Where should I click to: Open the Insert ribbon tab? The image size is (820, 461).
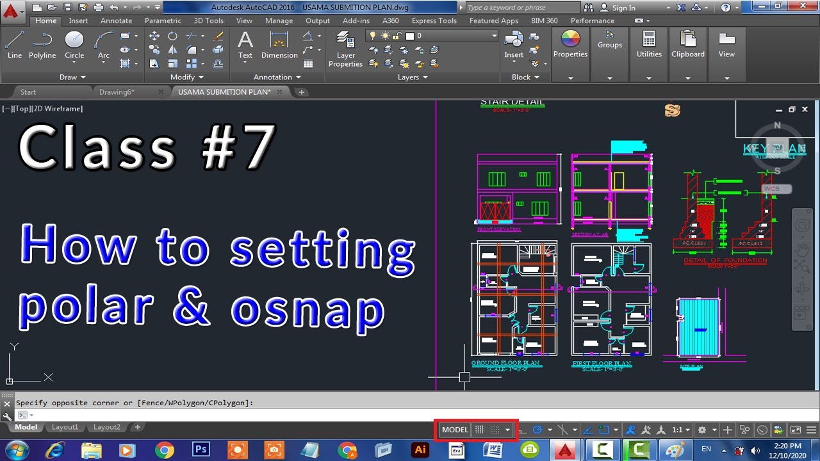[78, 20]
